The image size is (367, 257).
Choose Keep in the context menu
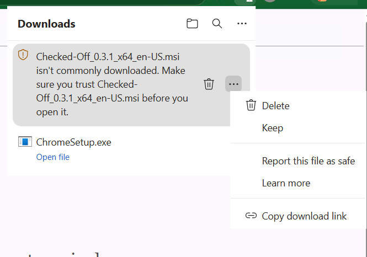click(298, 128)
